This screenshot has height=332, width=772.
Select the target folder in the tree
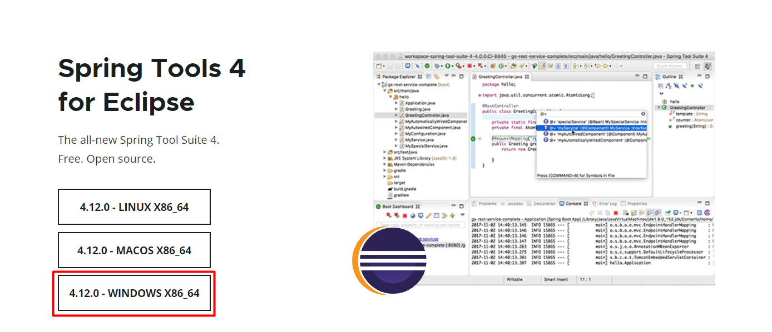point(396,183)
